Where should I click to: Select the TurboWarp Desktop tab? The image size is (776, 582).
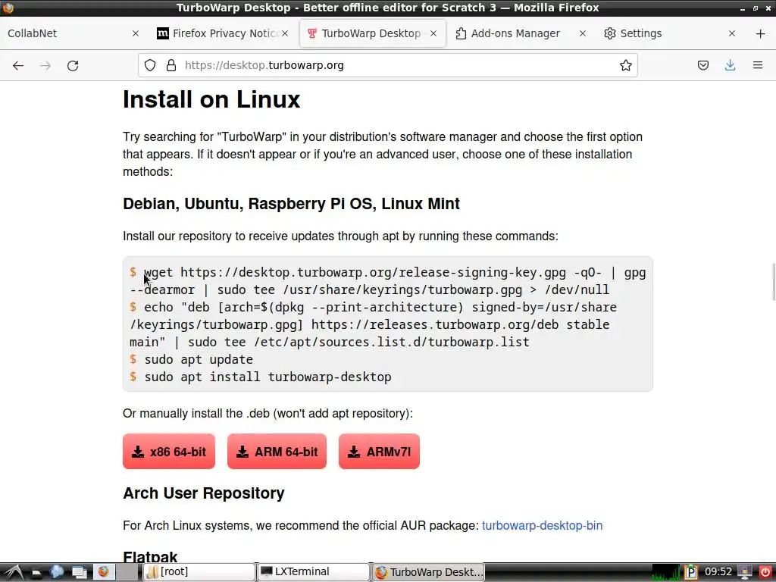click(373, 33)
